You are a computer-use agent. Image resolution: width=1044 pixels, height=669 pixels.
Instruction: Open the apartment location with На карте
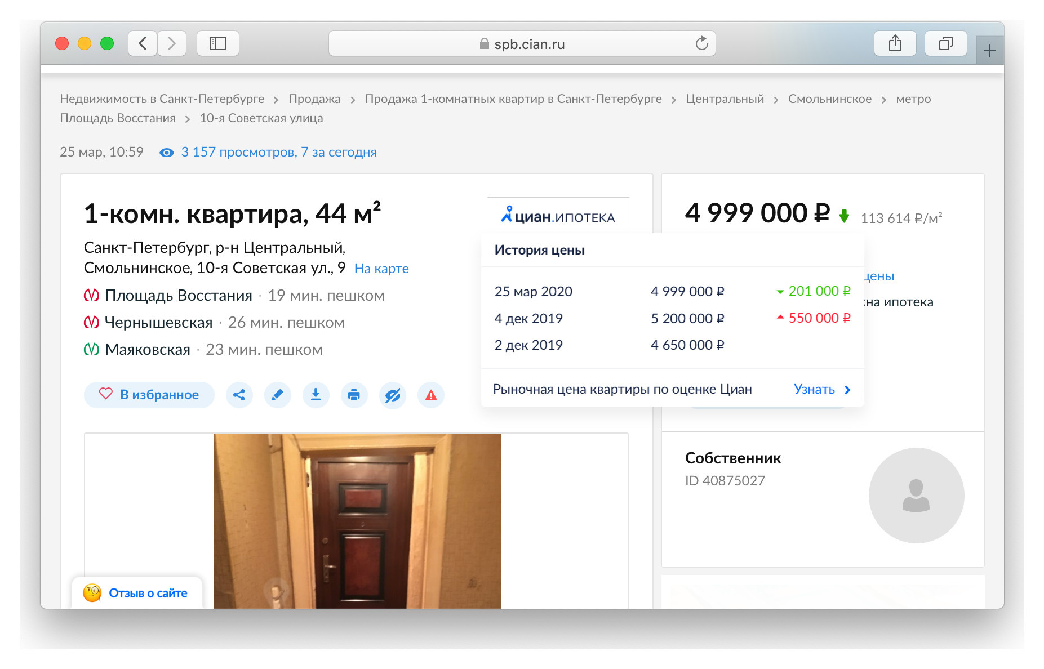point(381,269)
